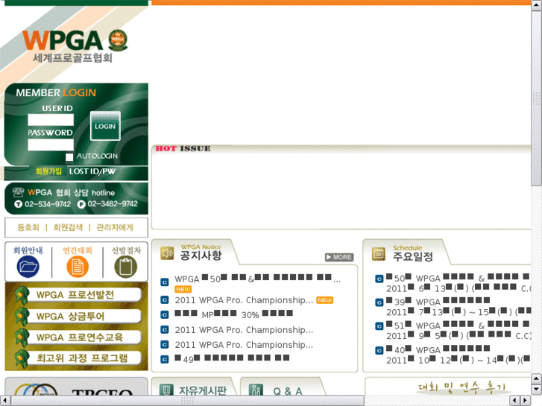Open the 회원검색 link

pos(68,227)
